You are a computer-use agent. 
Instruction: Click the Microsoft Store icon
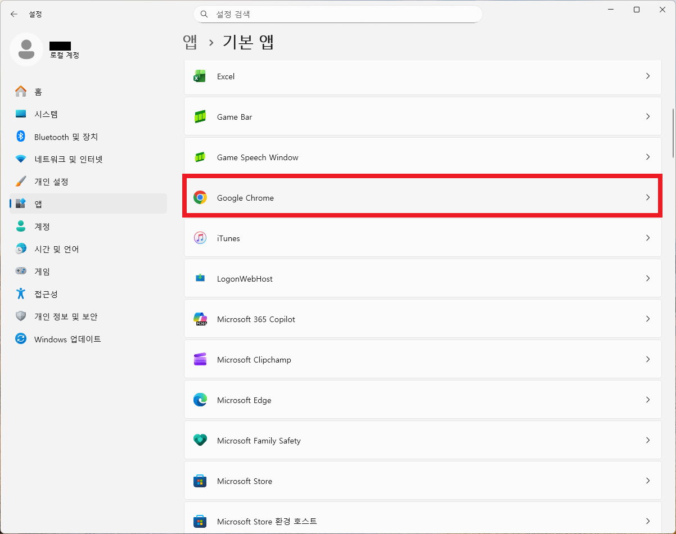point(200,481)
